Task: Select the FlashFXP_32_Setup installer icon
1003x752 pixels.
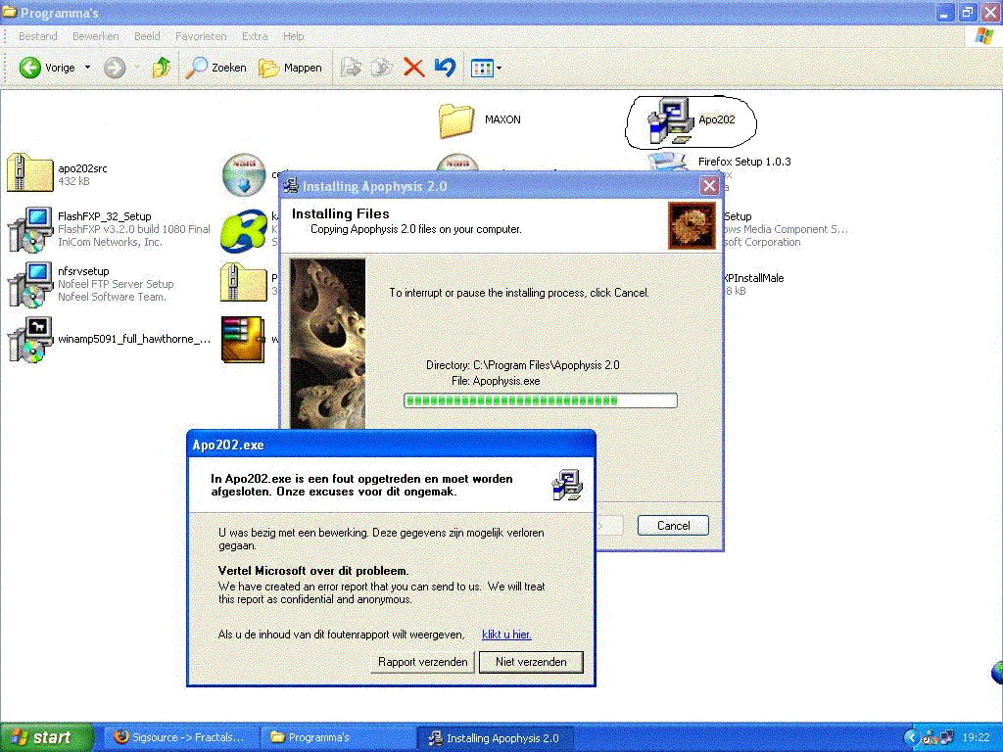Action: tap(29, 229)
